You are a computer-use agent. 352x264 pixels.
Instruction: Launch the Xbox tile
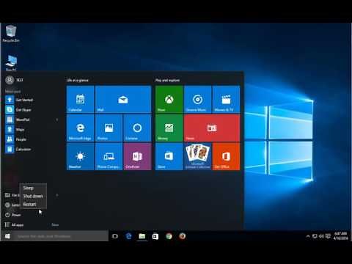pos(169,99)
